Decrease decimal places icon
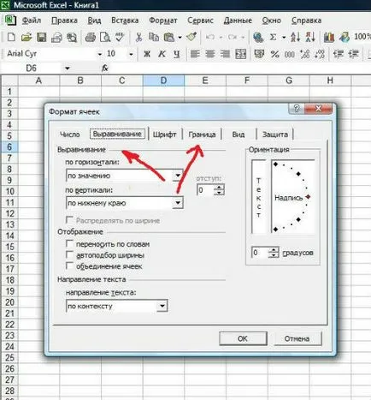The height and width of the screenshot is (400, 371). 320,54
